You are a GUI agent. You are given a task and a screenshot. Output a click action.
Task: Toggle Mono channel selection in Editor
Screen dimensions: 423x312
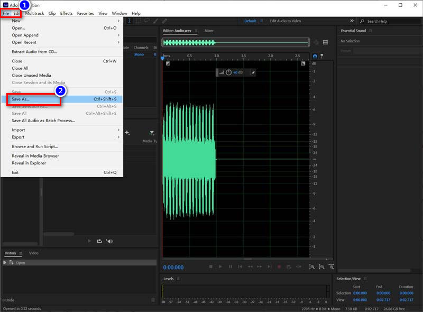coord(139,54)
